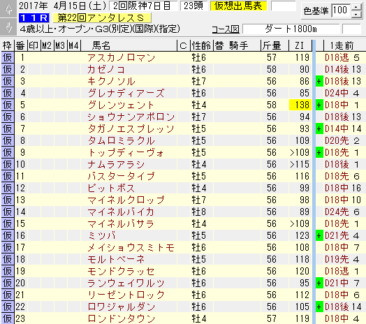The image size is (366, 324).
Task: Click the 仮 frame icon for horse 1
Action: [8, 57]
